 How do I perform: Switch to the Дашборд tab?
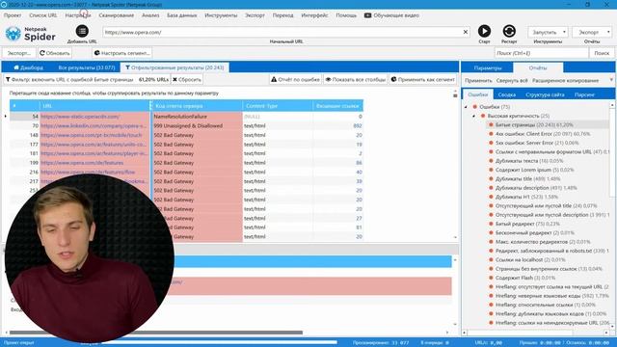(28, 67)
